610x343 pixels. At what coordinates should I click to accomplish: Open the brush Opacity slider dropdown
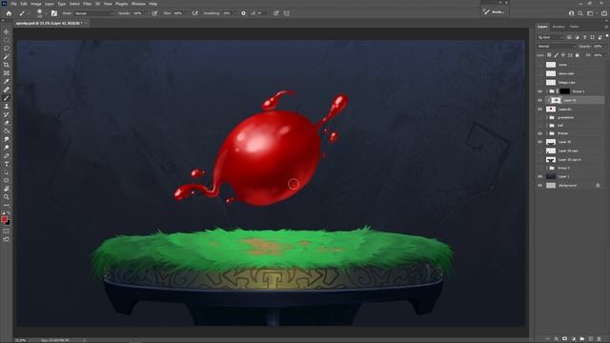[x=147, y=13]
